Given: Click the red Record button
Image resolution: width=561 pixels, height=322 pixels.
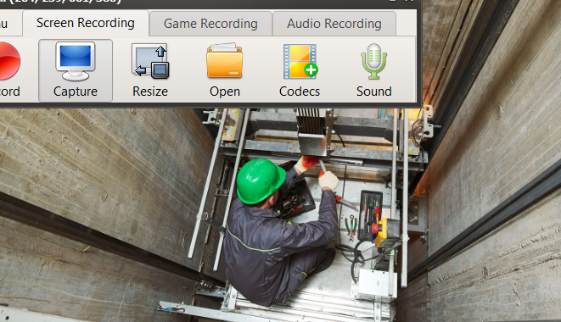Looking at the screenshot, I should click(x=9, y=62).
